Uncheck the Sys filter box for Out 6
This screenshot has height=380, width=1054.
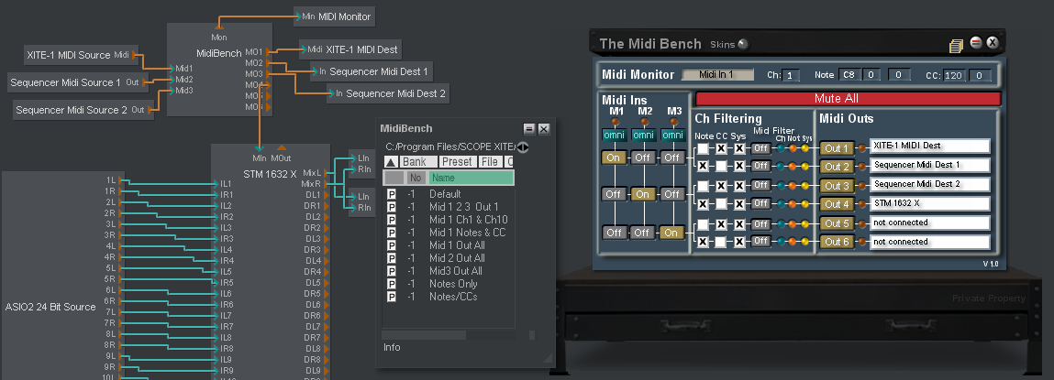pos(739,242)
